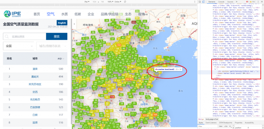Click the IPE logo
The image size is (264, 129).
(12, 14)
